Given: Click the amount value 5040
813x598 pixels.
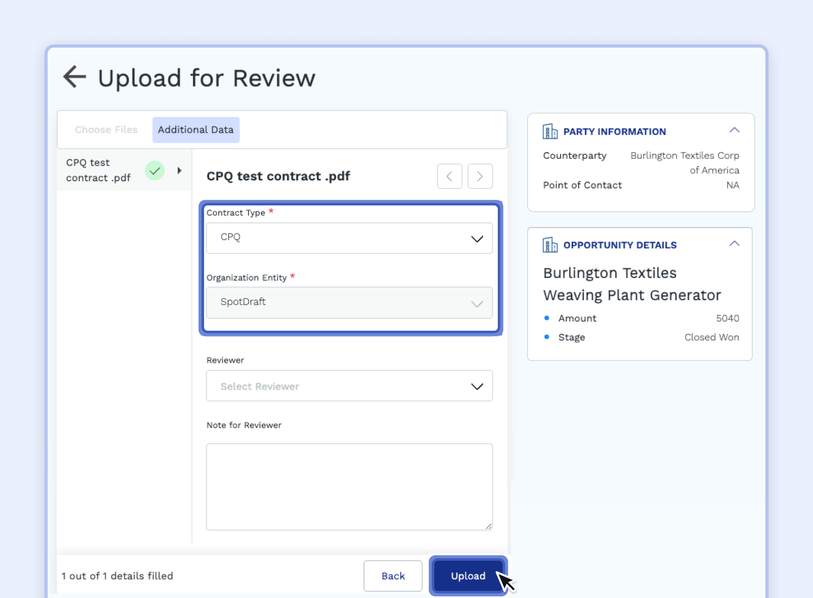Looking at the screenshot, I should [728, 318].
